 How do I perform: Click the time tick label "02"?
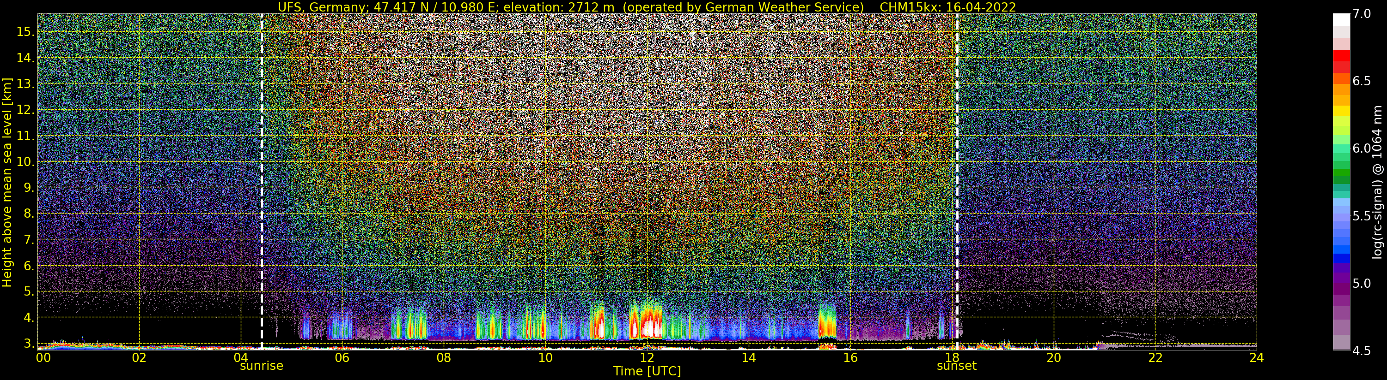coord(140,357)
